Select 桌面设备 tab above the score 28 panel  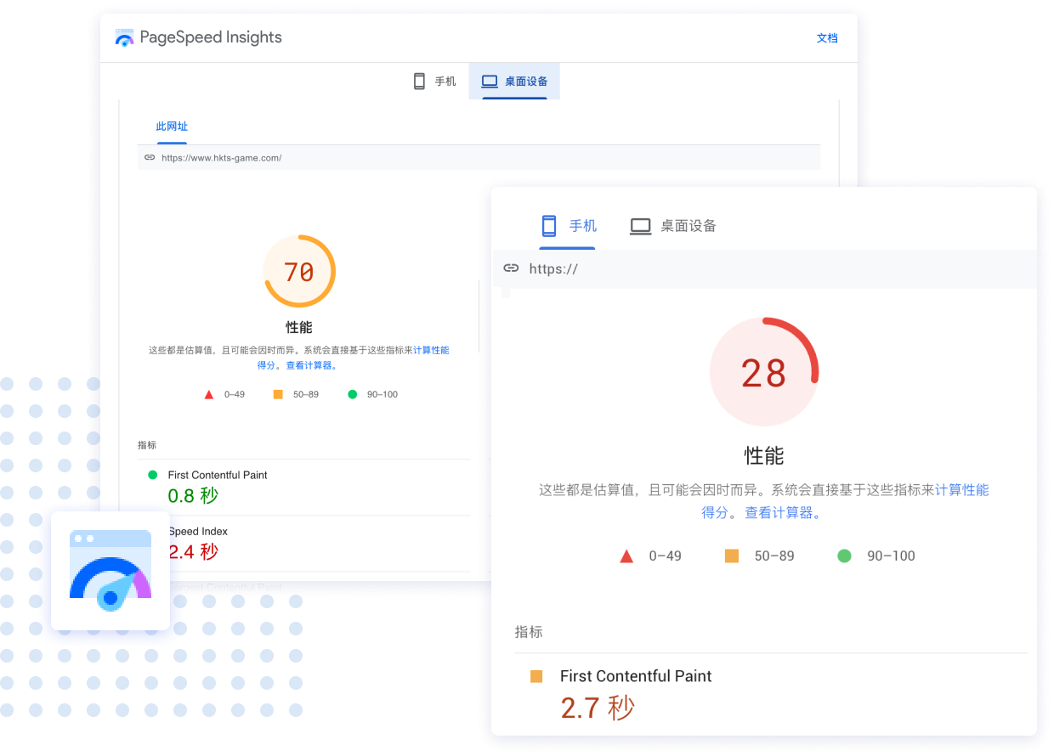pos(673,226)
